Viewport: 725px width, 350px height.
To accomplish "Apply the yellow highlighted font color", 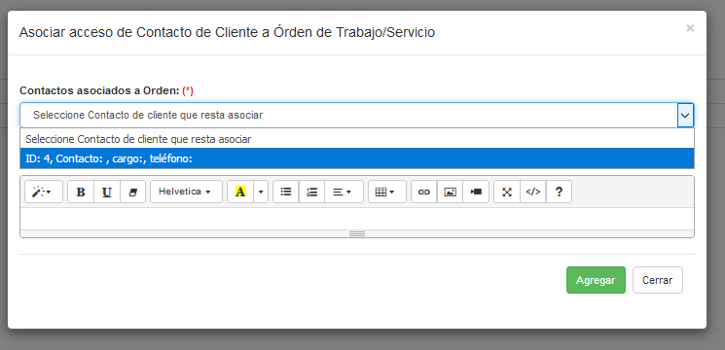I will [240, 192].
